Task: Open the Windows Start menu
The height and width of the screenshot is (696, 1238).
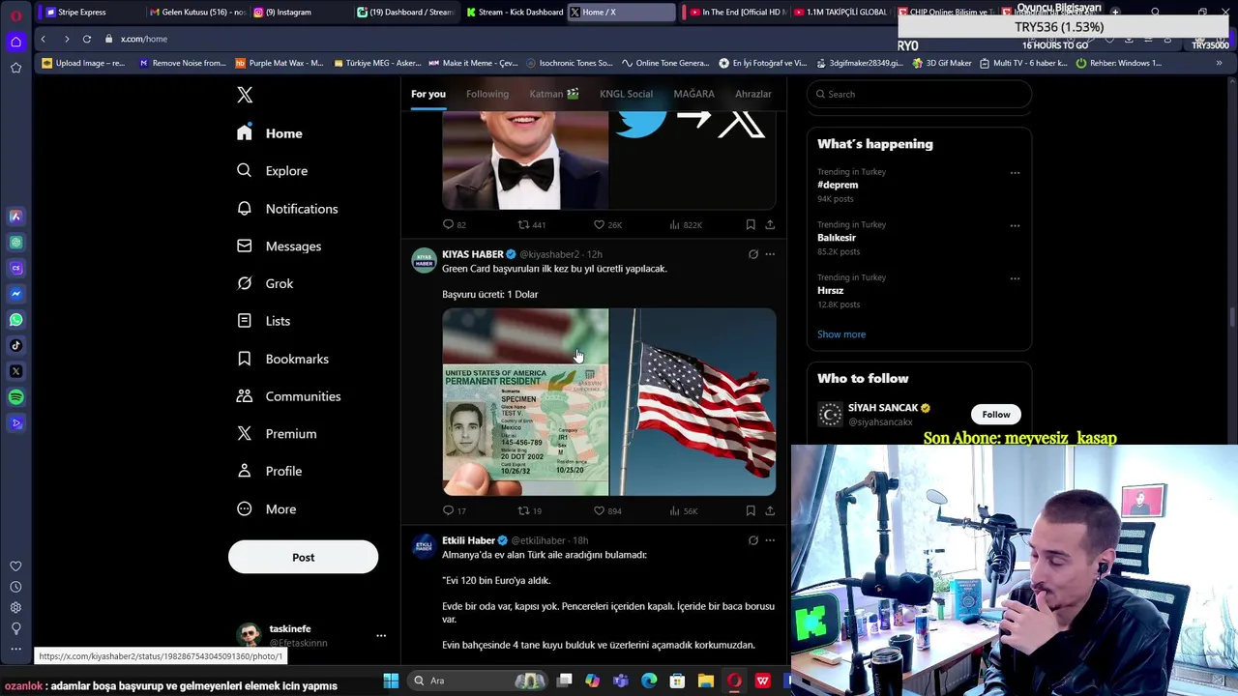Action: pos(391,681)
